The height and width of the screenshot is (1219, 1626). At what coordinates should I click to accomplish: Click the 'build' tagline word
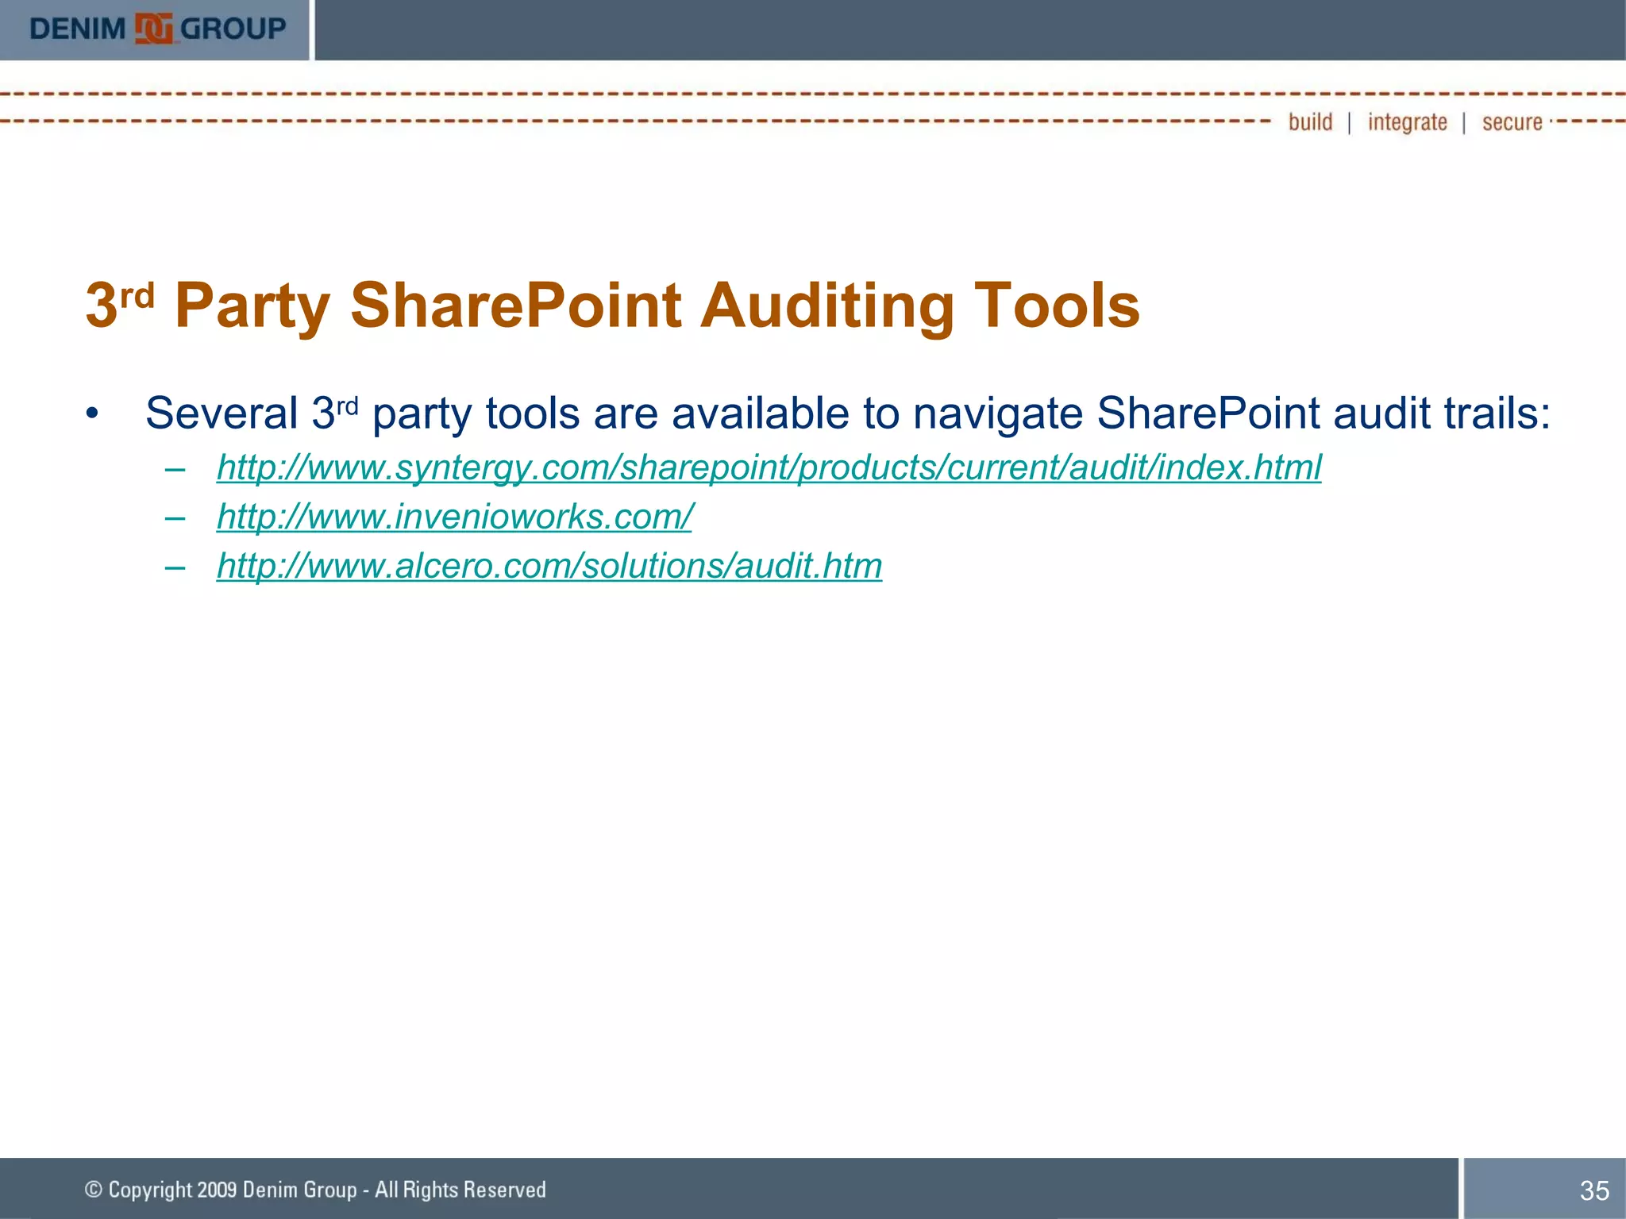[x=1310, y=121]
